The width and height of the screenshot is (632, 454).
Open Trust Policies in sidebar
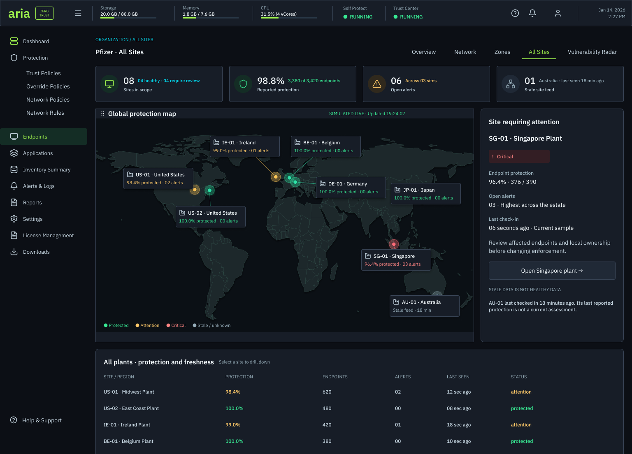coord(44,73)
